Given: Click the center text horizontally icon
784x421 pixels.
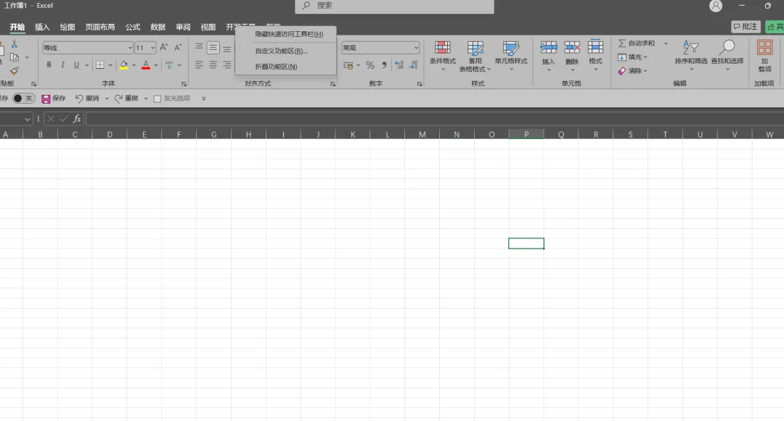Looking at the screenshot, I should click(213, 64).
